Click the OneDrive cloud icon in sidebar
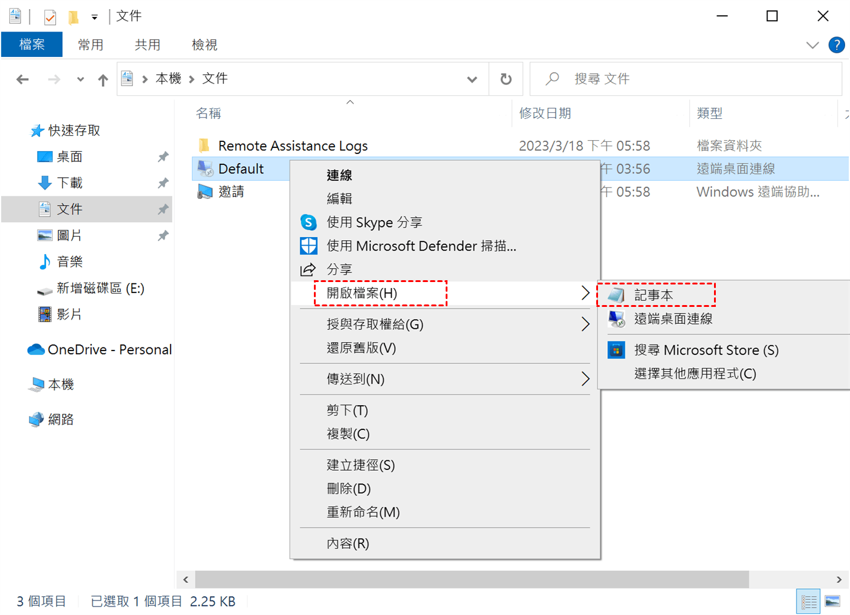This screenshot has height=615, width=850. [36, 349]
